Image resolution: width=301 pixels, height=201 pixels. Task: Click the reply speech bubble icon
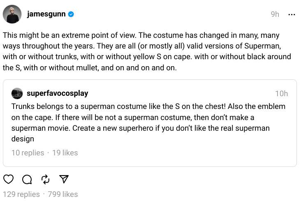pos(27,179)
